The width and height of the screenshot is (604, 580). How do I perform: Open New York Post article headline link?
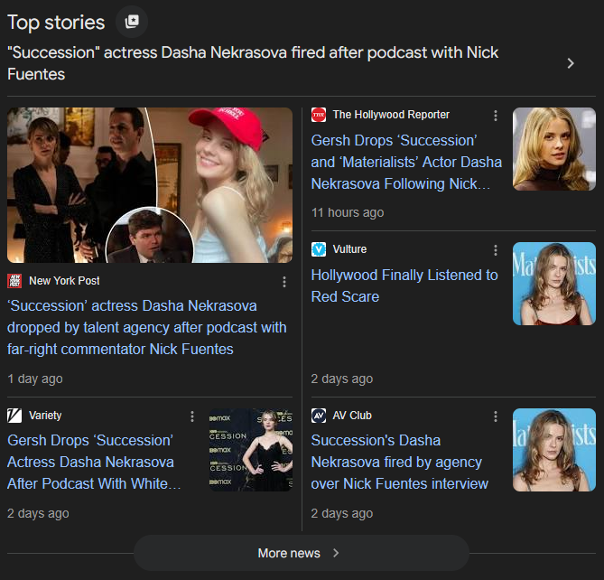point(146,327)
